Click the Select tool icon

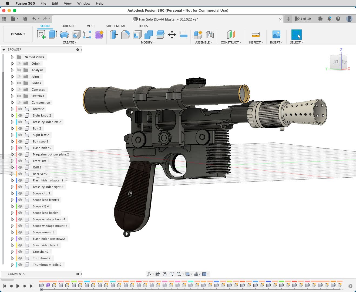point(296,35)
